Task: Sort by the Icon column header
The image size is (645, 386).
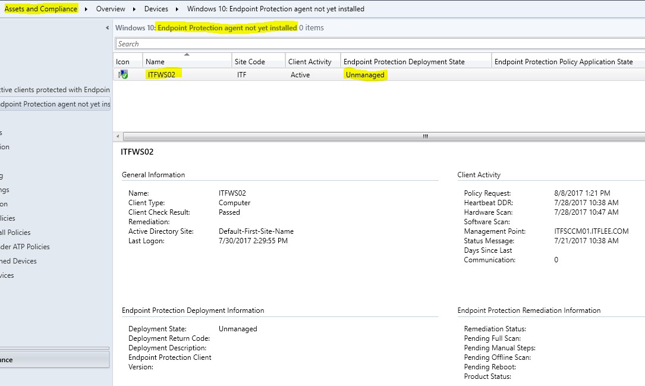Action: tap(128, 61)
